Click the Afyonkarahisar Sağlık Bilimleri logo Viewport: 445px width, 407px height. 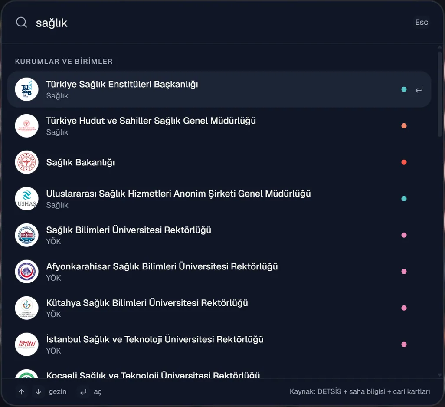tap(27, 272)
